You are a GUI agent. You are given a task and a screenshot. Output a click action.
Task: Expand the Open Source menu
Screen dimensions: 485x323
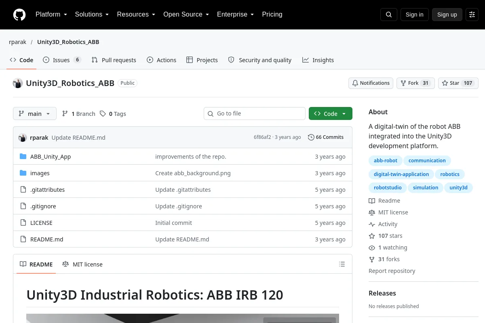pyautogui.click(x=186, y=15)
